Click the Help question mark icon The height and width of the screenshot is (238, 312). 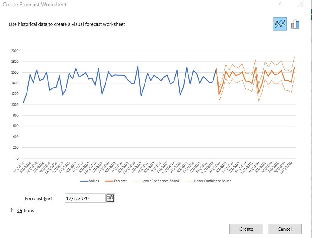point(279,4)
